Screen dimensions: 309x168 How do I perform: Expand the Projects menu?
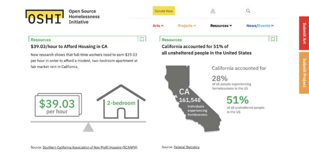pyautogui.click(x=187, y=26)
